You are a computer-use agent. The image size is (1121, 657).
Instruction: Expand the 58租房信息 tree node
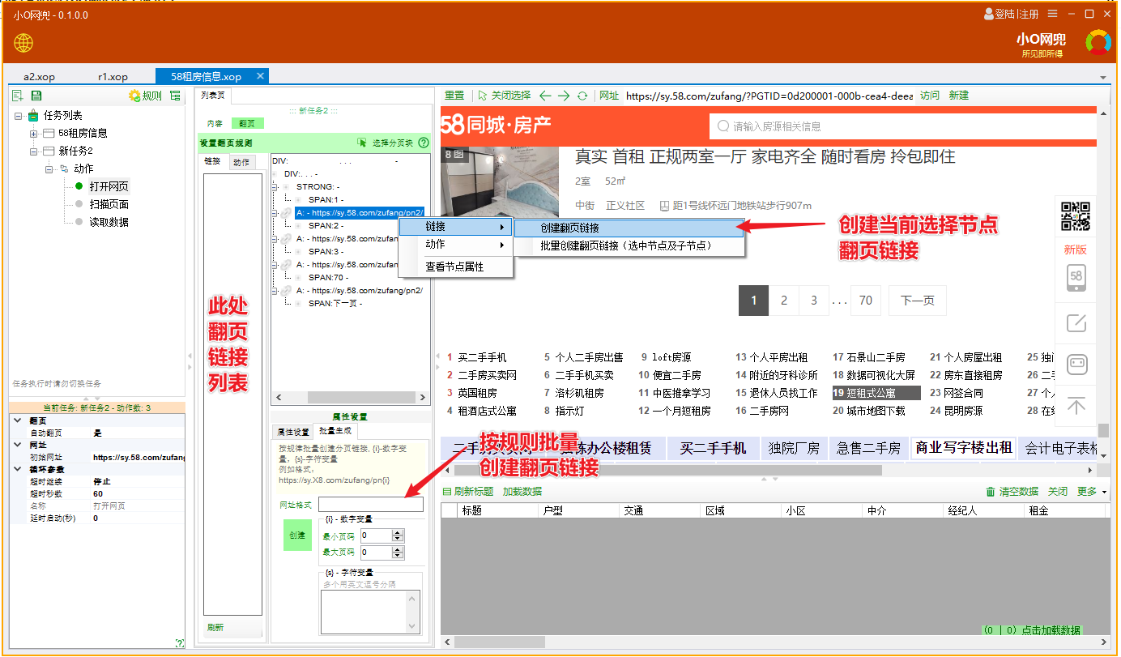click(34, 134)
